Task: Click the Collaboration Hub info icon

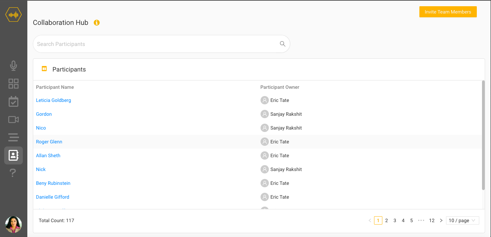Action: 97,23
